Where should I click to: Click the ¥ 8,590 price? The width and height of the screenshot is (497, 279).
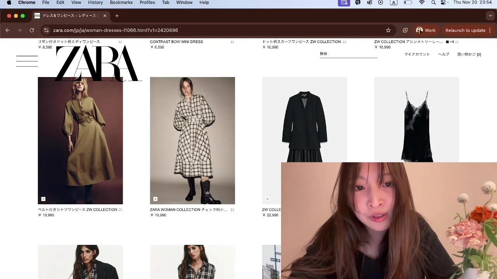click(x=45, y=47)
